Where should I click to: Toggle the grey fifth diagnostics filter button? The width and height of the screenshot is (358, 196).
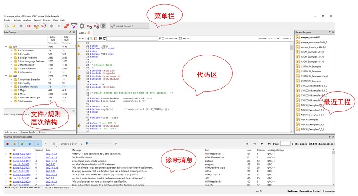[38, 144]
